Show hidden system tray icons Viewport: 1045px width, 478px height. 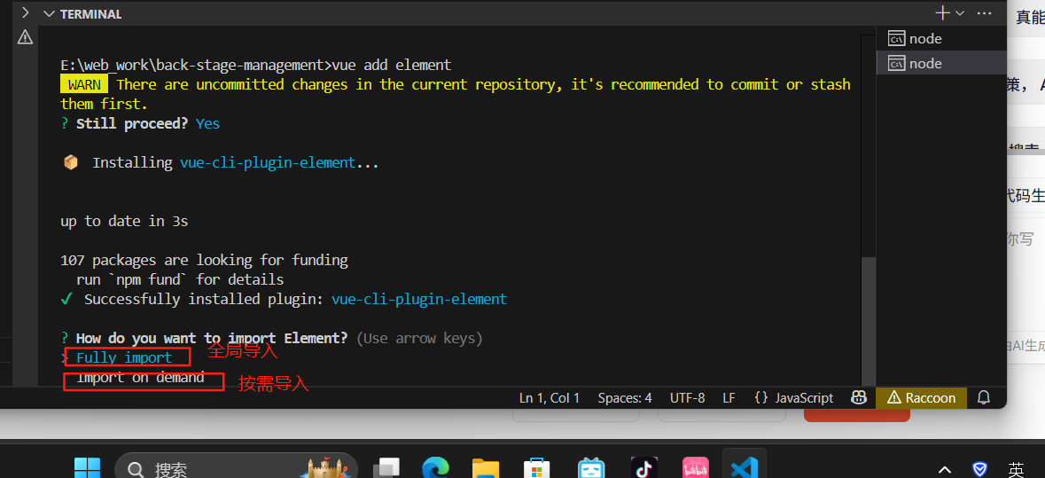[x=945, y=469]
